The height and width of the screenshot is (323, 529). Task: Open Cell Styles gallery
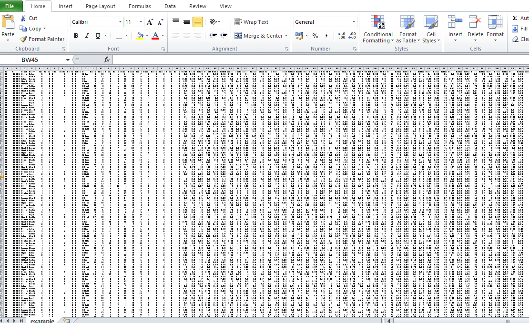point(431,30)
